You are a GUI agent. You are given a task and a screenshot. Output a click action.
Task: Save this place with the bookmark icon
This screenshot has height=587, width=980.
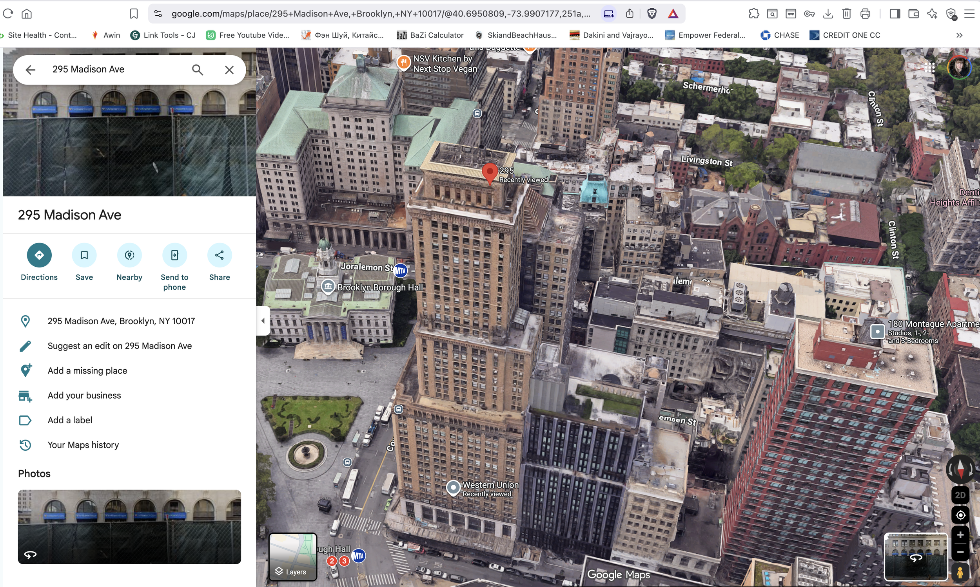pyautogui.click(x=84, y=255)
